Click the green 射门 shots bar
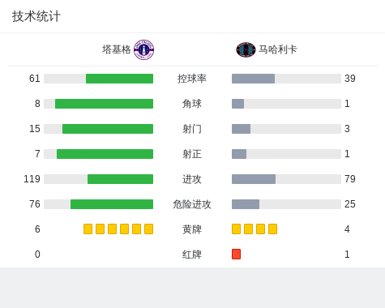This screenshot has width=385, height=308. coord(108,129)
